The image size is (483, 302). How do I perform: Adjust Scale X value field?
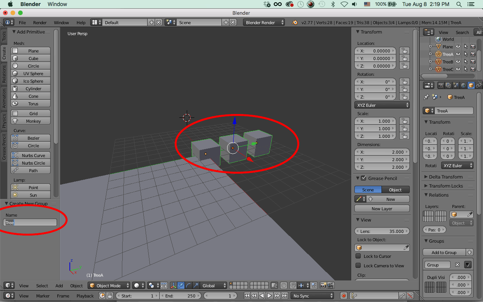(x=375, y=121)
